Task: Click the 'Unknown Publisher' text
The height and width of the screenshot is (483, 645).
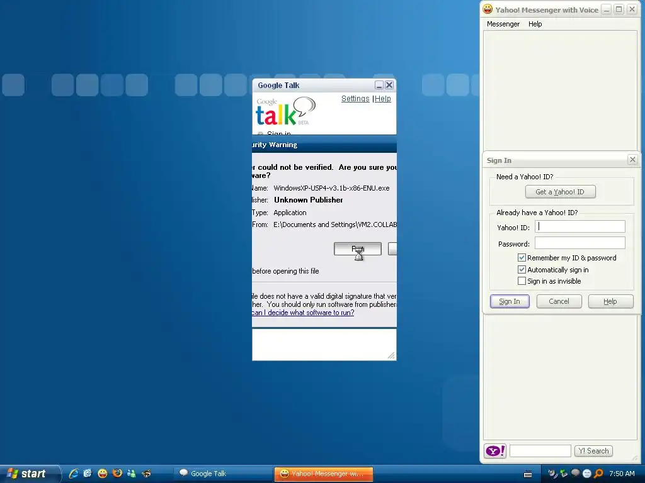Action: (309, 200)
